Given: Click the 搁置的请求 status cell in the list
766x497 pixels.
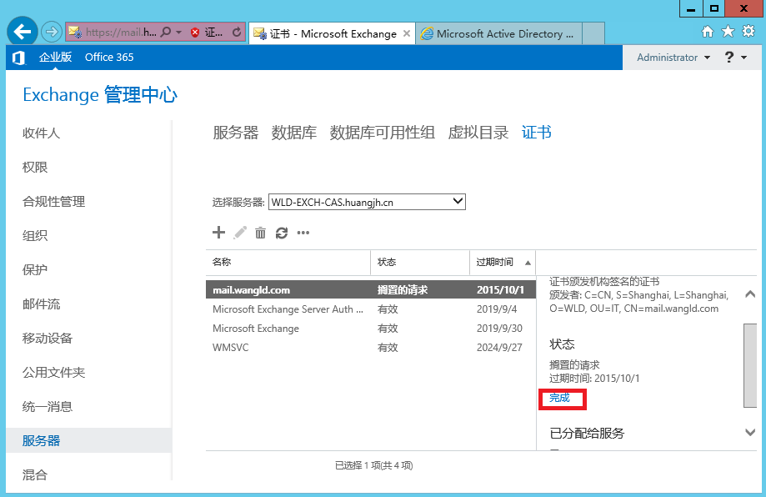Looking at the screenshot, I should tap(403, 290).
